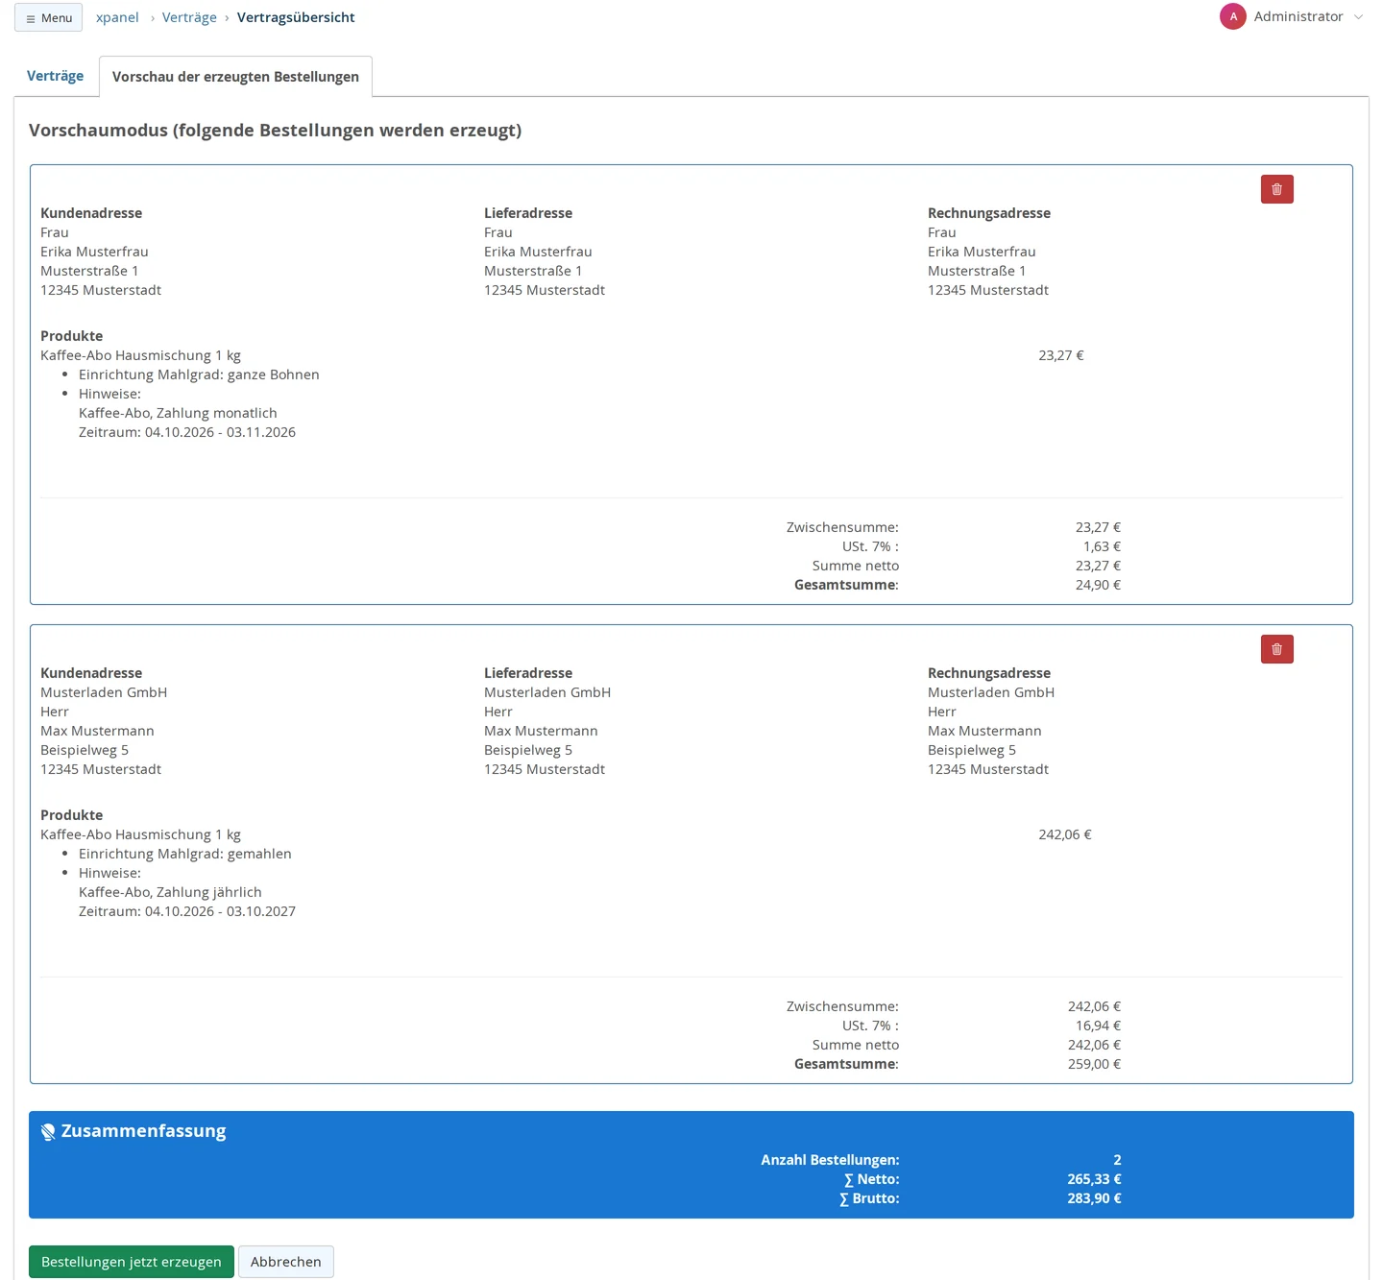Click the Zusammenfassung summary icon

pos(48,1132)
